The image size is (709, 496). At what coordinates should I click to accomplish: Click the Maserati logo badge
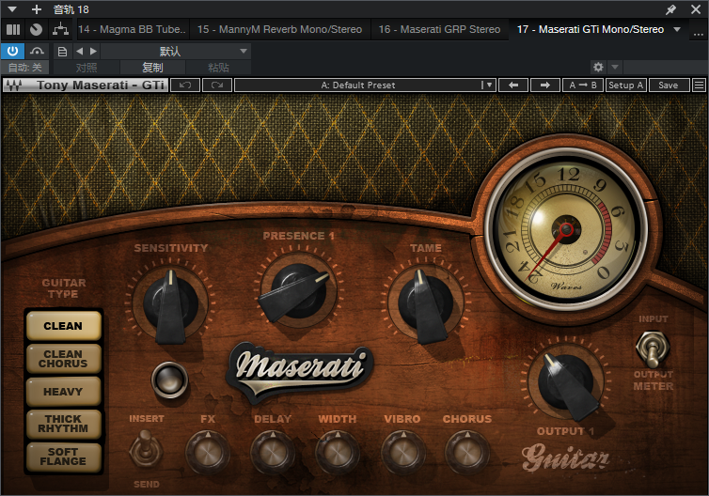click(x=299, y=371)
